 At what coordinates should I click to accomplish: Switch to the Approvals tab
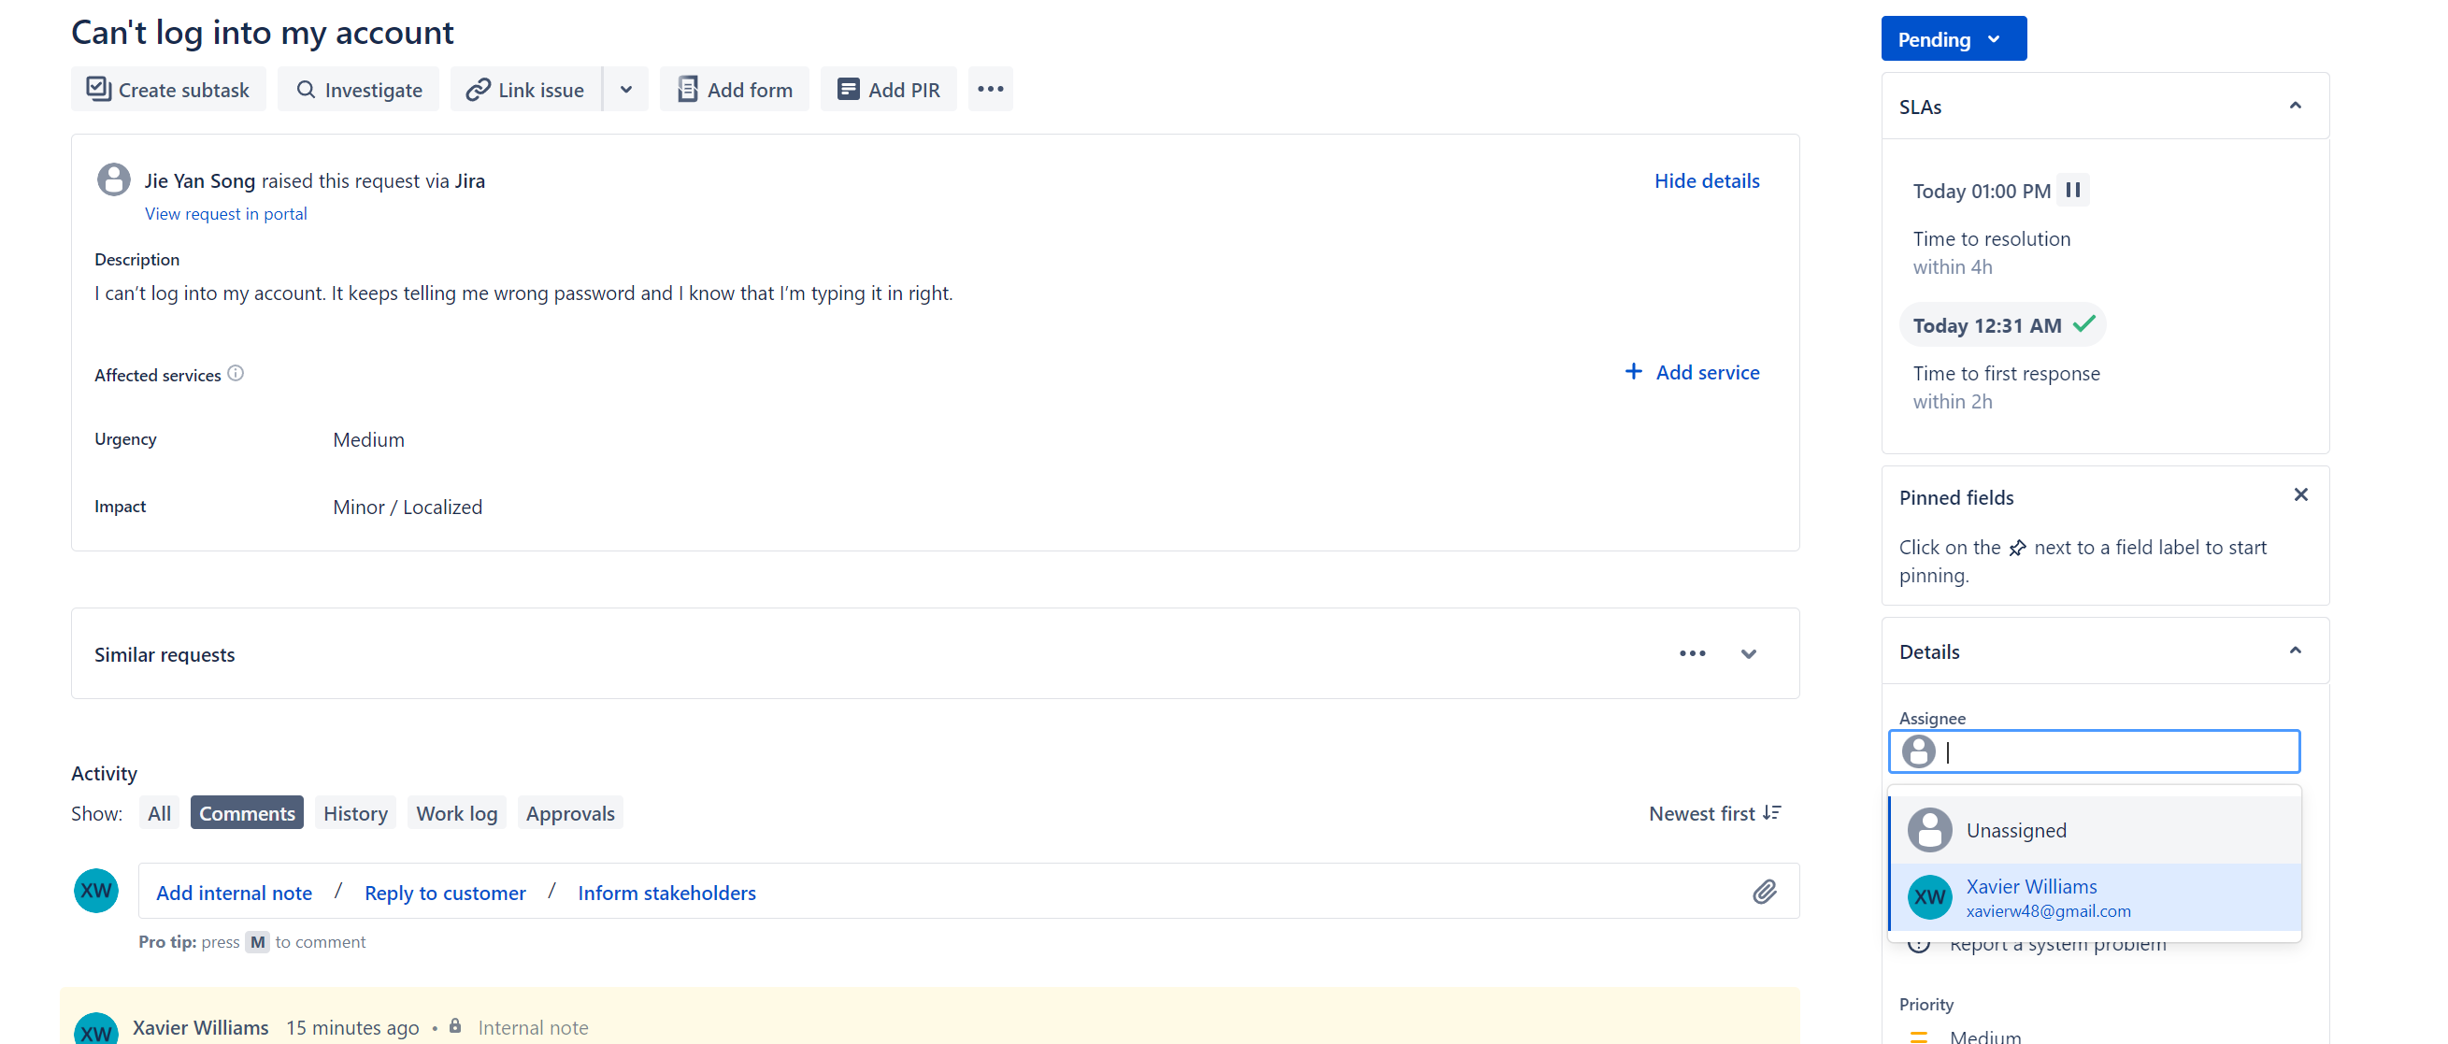(x=570, y=813)
